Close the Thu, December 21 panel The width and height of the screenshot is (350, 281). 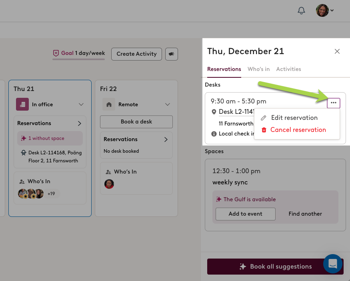tap(337, 51)
